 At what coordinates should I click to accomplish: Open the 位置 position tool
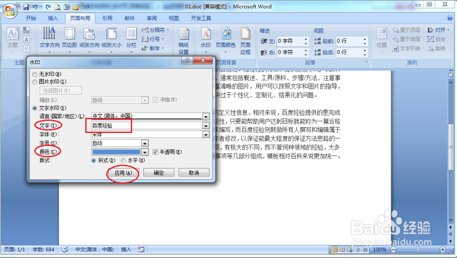382,40
